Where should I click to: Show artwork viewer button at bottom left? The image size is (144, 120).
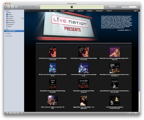tap(20, 113)
